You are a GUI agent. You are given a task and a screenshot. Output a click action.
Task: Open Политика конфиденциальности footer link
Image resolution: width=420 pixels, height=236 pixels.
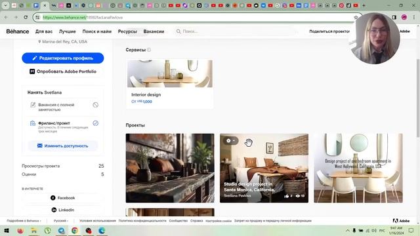pos(142,221)
